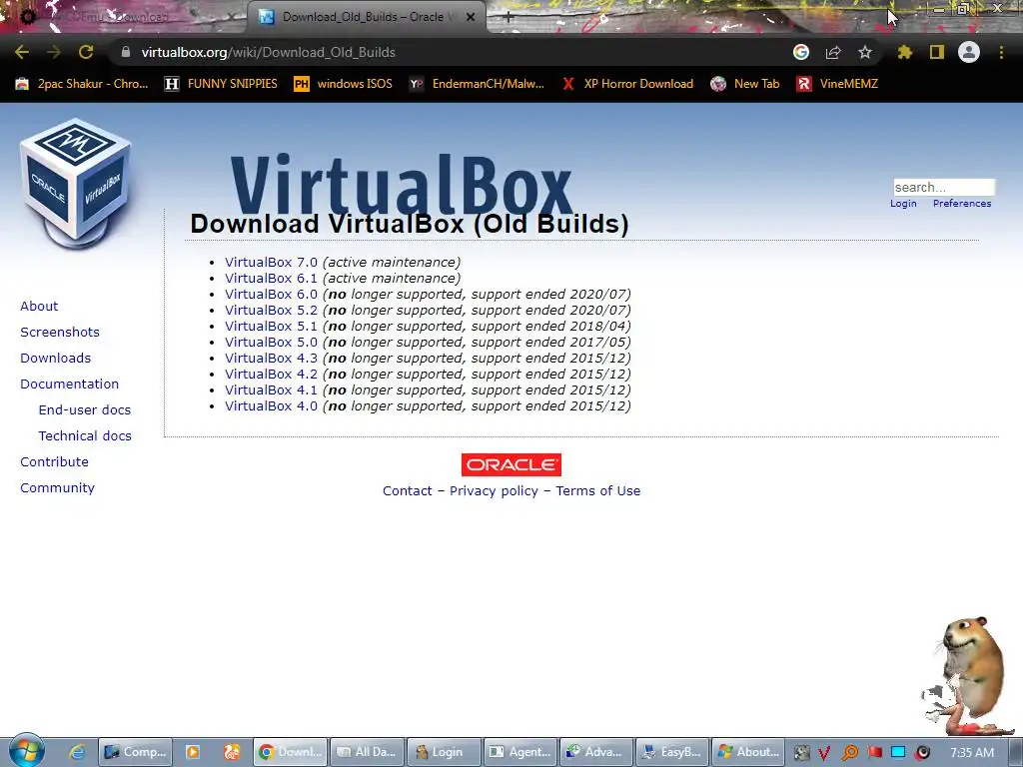
Task: Reload the page with the refresh icon
Action: [x=86, y=52]
